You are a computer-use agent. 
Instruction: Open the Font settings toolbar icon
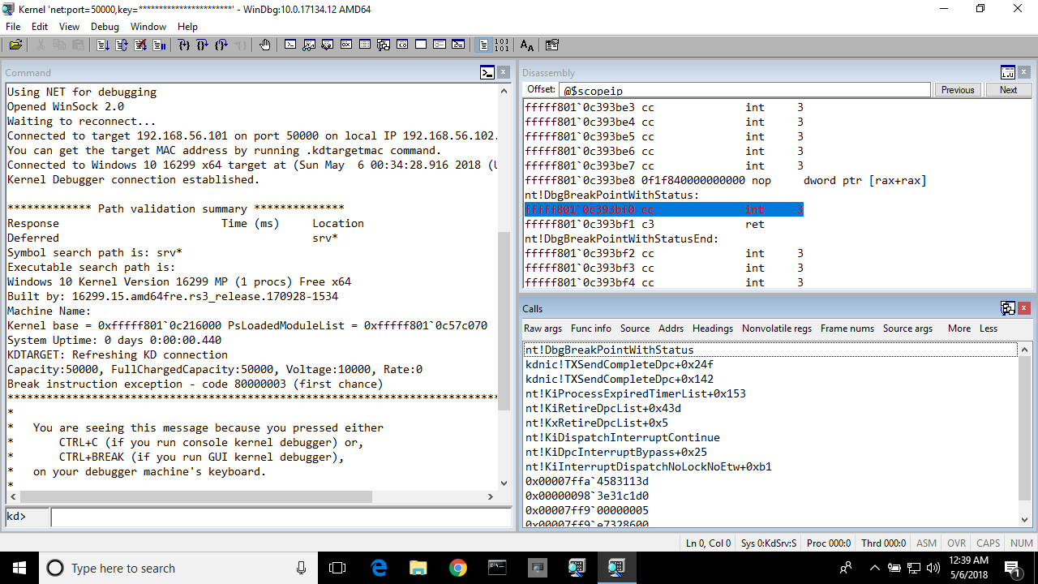coord(527,45)
